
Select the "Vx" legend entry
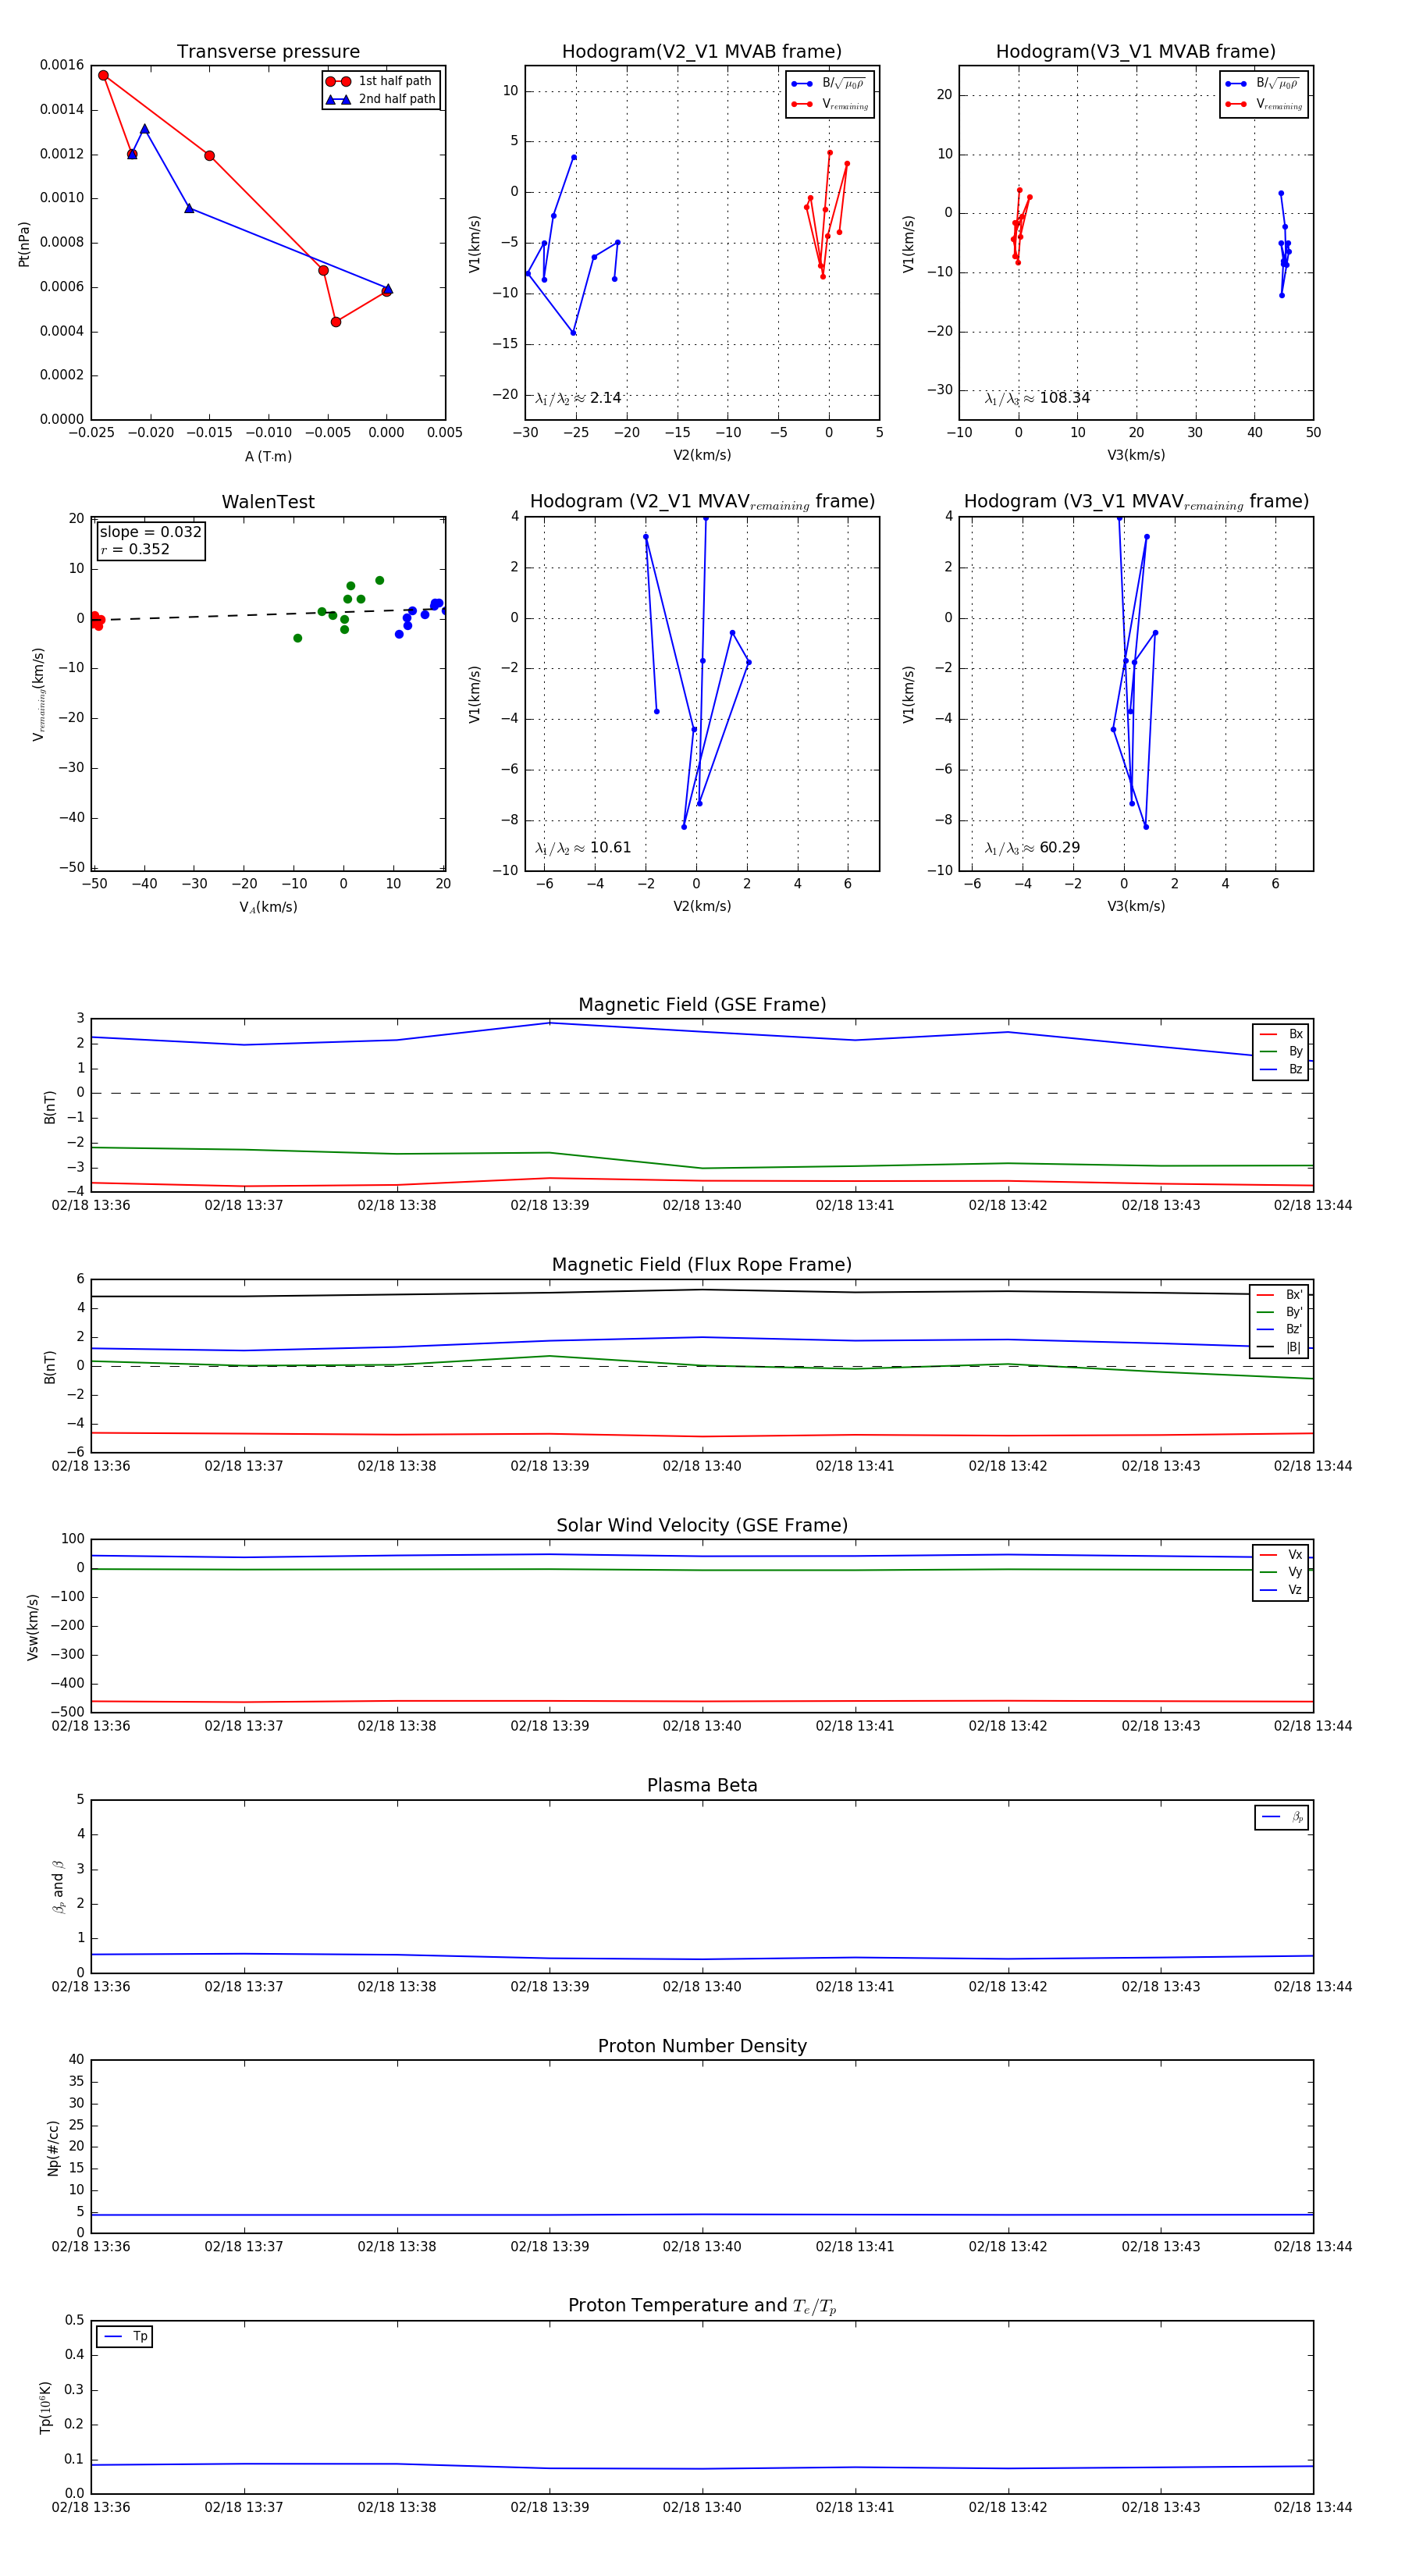click(x=1281, y=1555)
